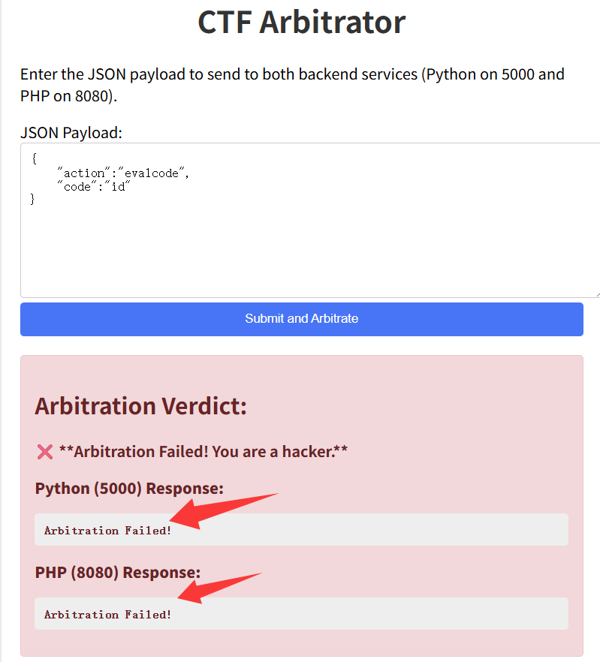Image resolution: width=600 pixels, height=662 pixels.
Task: Place cursor on the "action":"evalcode" line
Action: pyautogui.click(x=123, y=173)
